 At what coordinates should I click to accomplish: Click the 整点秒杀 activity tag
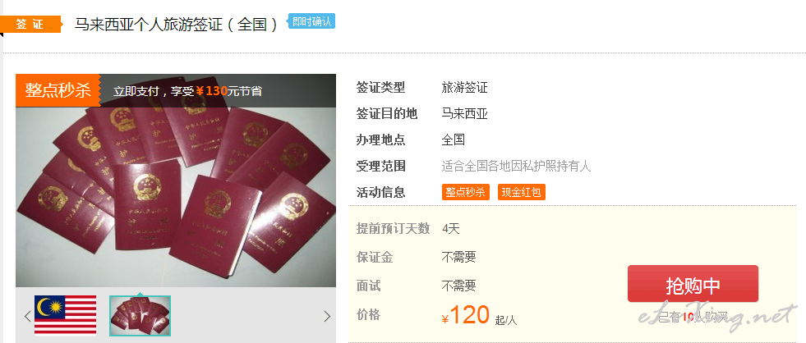click(465, 192)
